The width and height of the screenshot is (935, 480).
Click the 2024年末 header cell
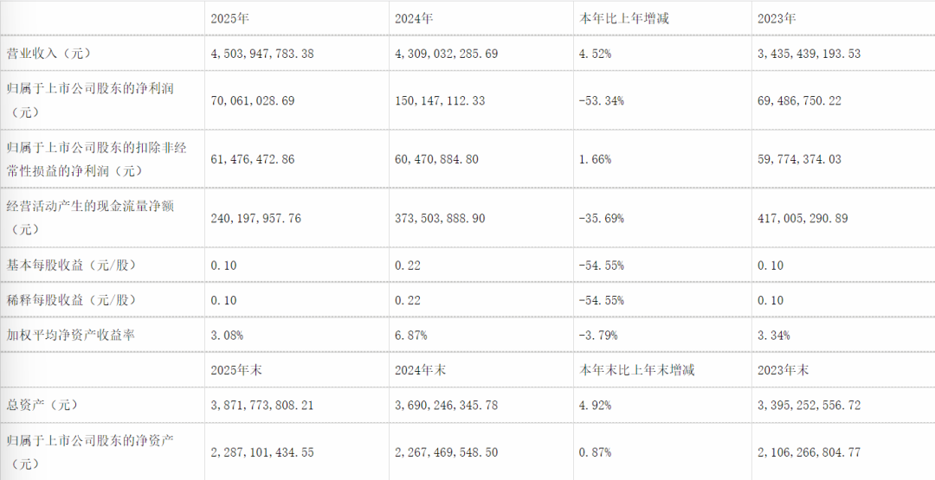[418, 370]
